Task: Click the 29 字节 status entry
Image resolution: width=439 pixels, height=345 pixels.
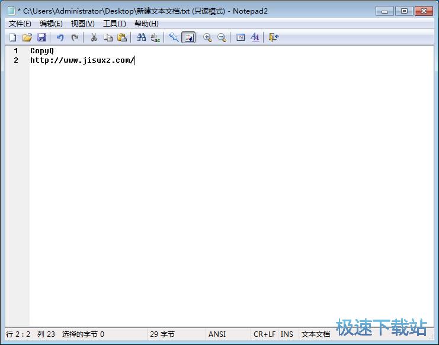Action: point(162,334)
